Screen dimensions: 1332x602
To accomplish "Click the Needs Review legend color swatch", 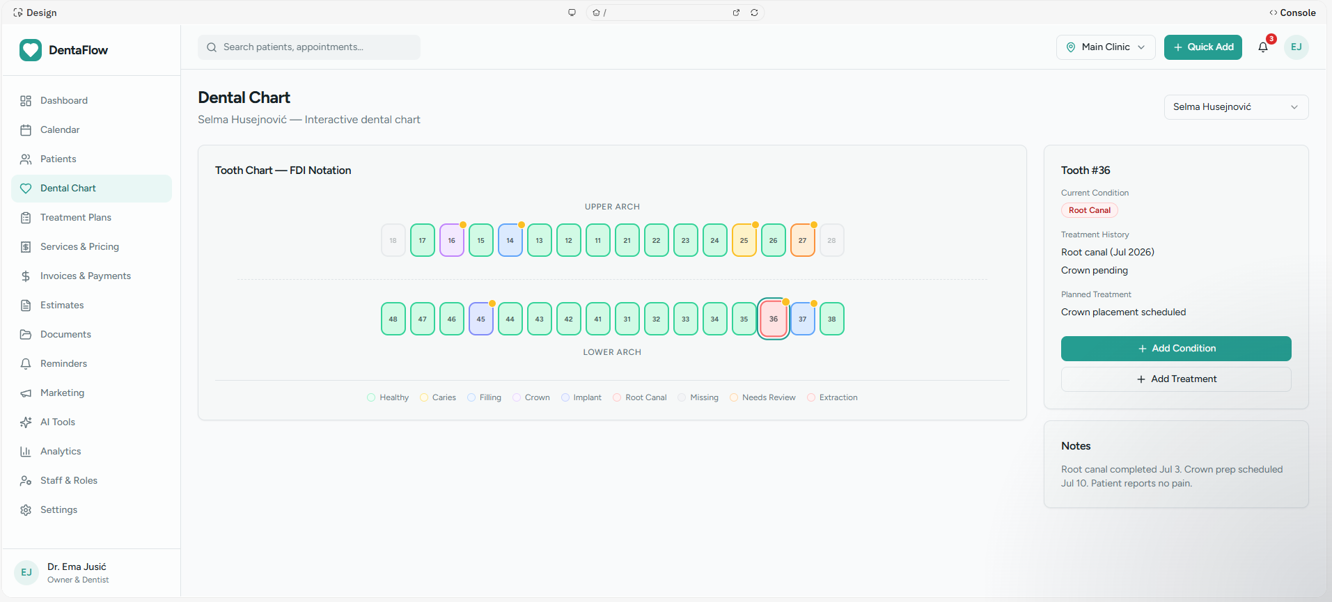I will pyautogui.click(x=734, y=397).
